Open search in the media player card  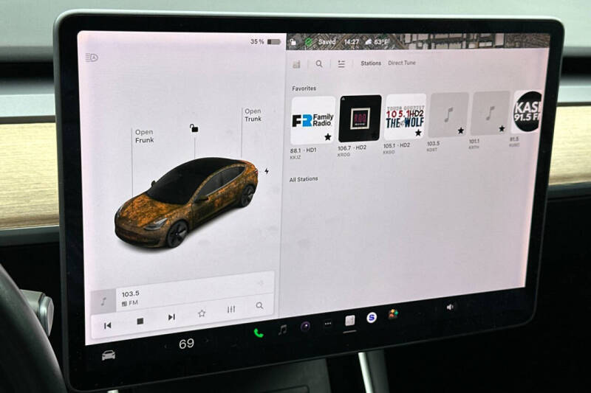click(259, 305)
